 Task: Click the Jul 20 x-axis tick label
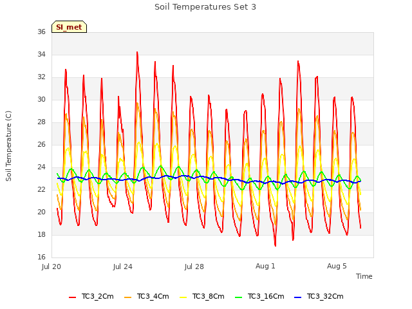pyautogui.click(x=51, y=267)
